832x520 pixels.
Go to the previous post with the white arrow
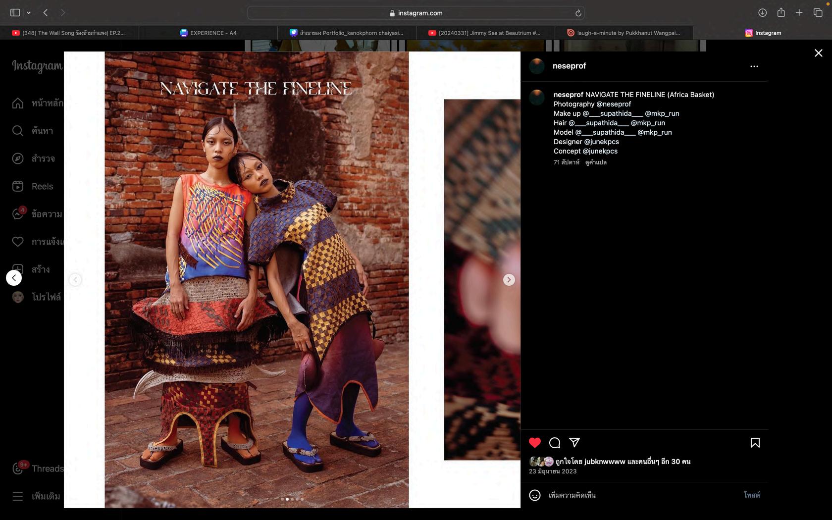click(14, 278)
